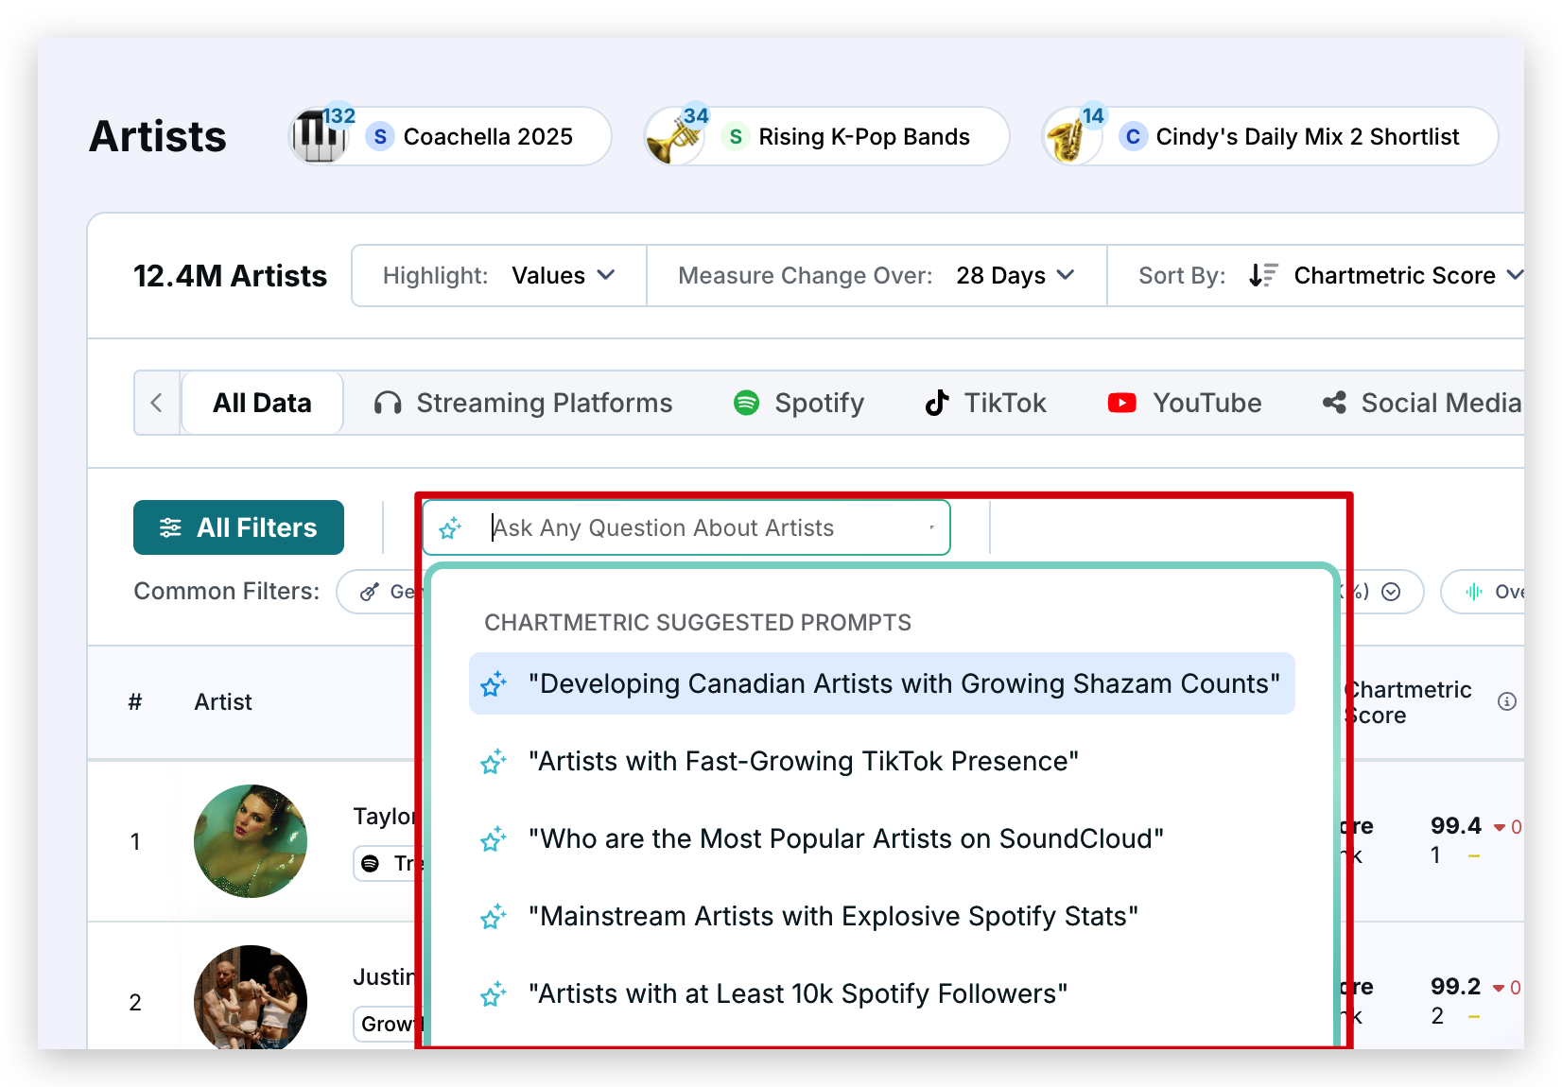
Task: Click the sort direction icon beside Sort By
Action: 1262,275
